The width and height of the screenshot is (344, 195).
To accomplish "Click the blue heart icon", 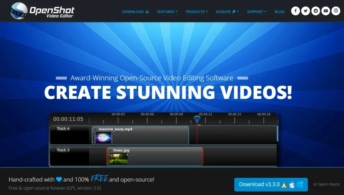I will coord(59,180).
